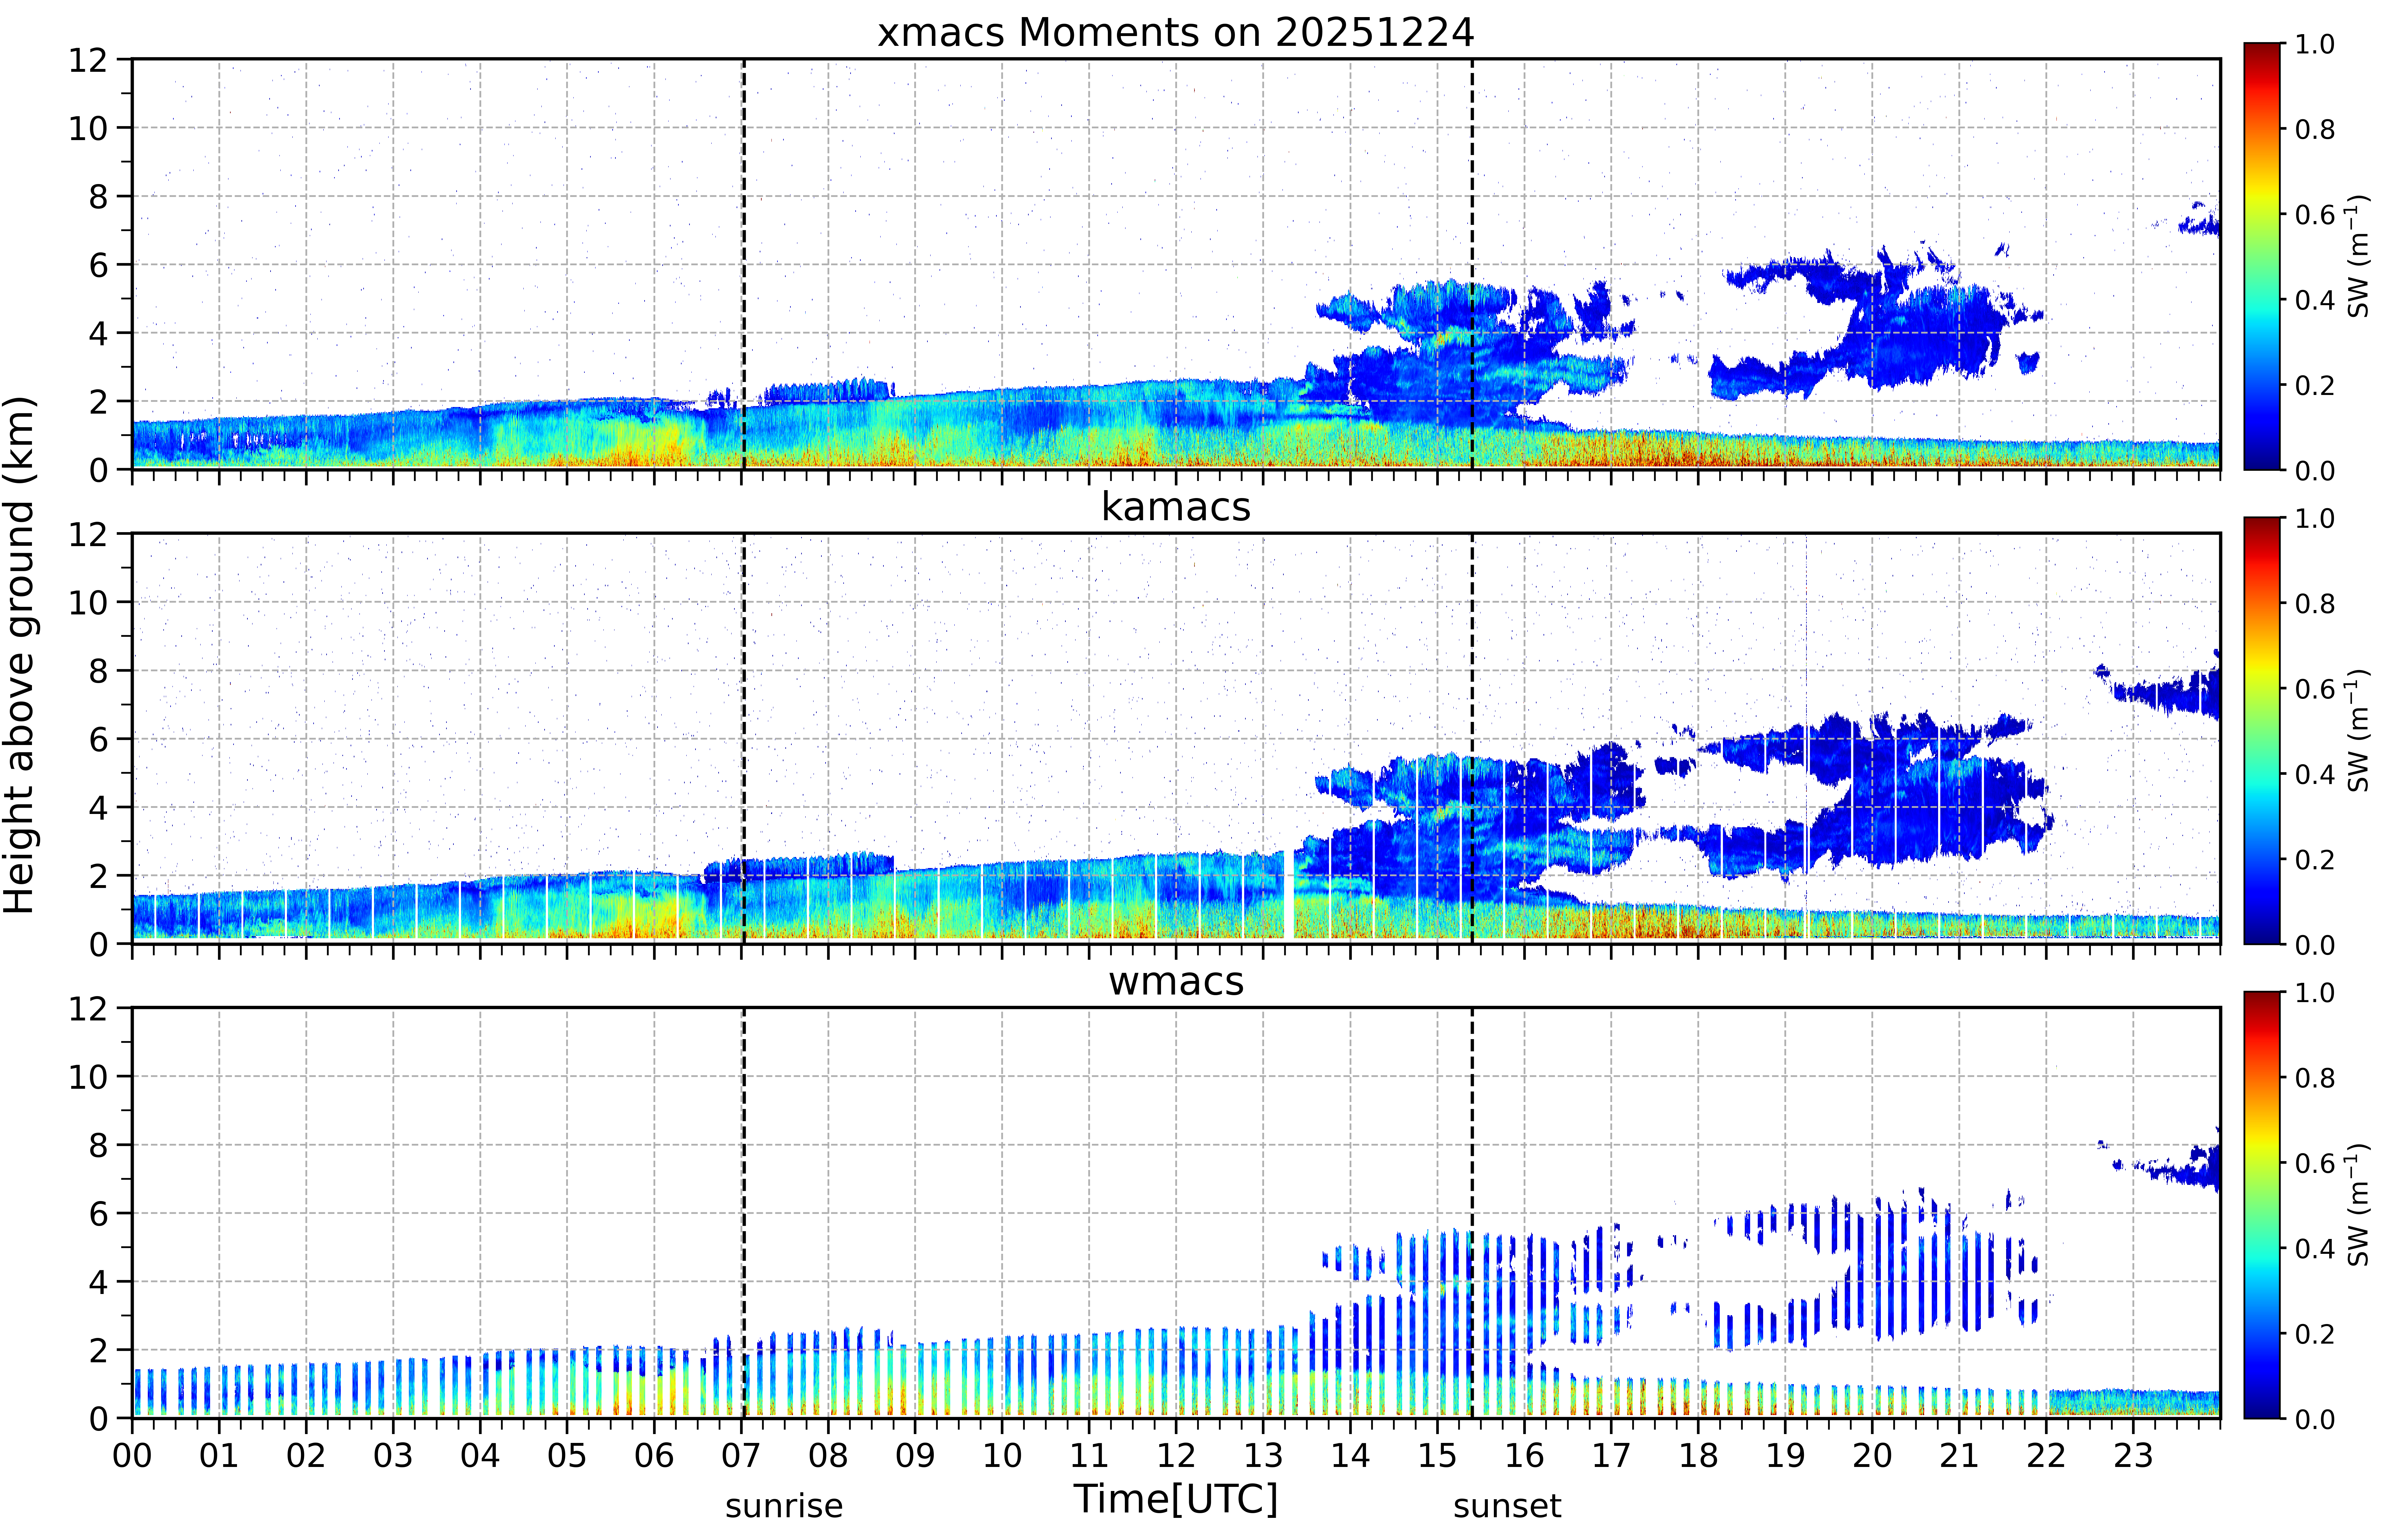The image size is (2389, 1540).
Task: Click the 'wmacs' panel title
Action: (x=1176, y=982)
